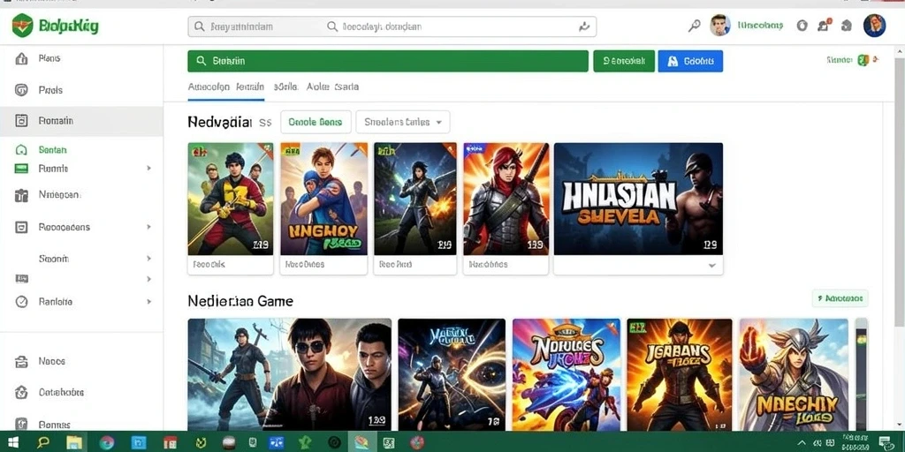Open the first game card labeled Feooihk
The image size is (905, 452).
[231, 208]
